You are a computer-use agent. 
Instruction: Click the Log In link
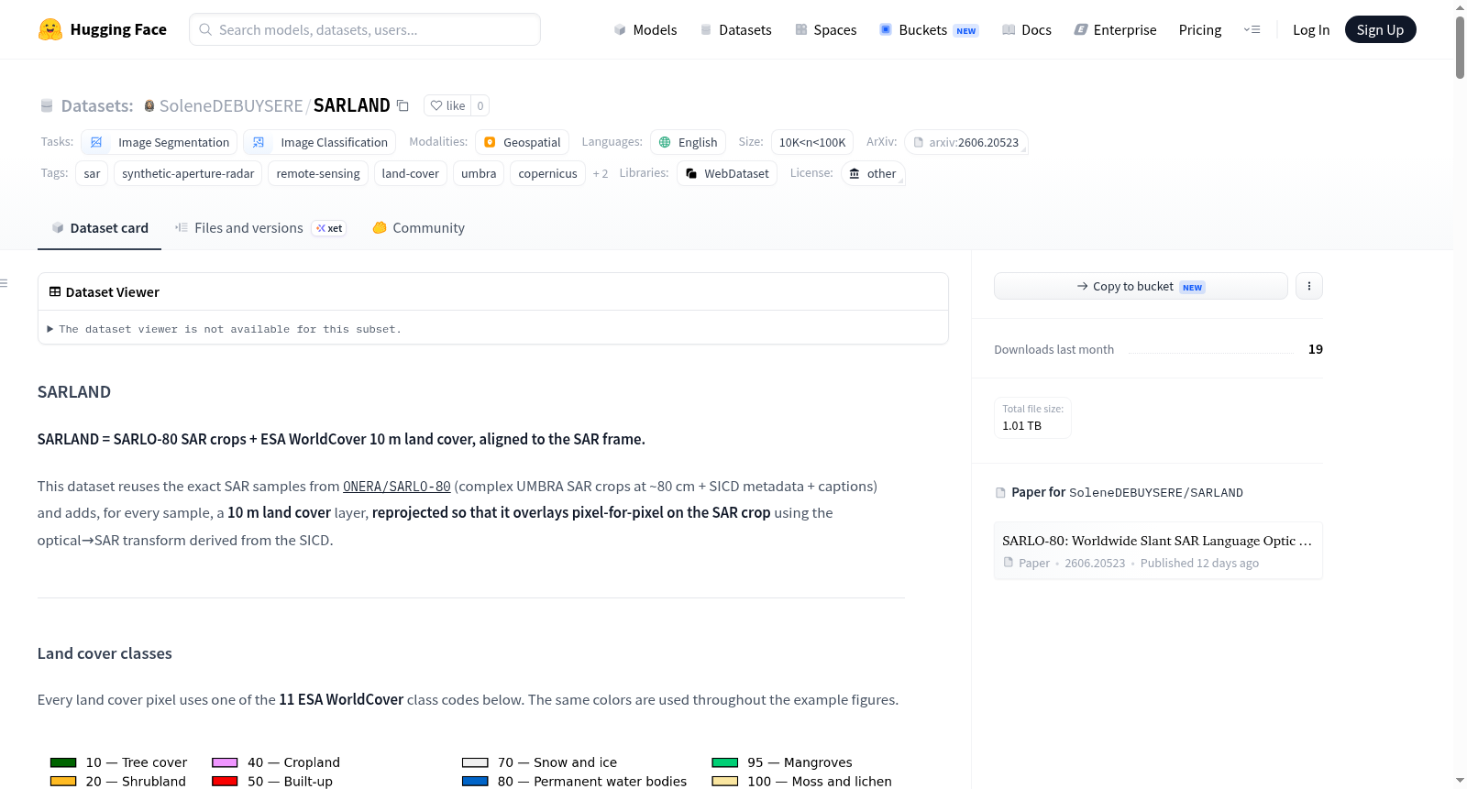[1311, 29]
